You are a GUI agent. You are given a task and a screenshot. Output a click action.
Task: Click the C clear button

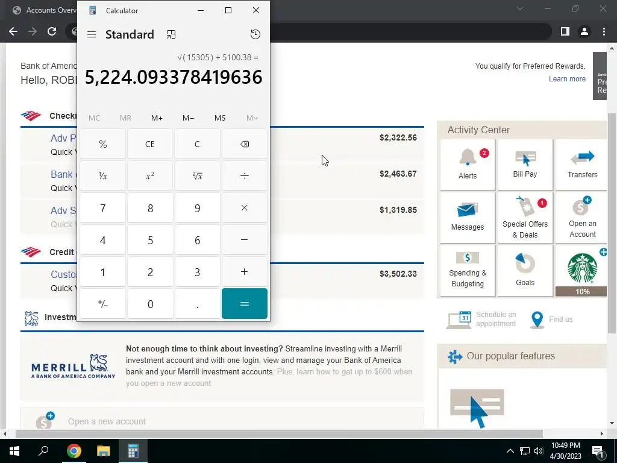pos(197,144)
